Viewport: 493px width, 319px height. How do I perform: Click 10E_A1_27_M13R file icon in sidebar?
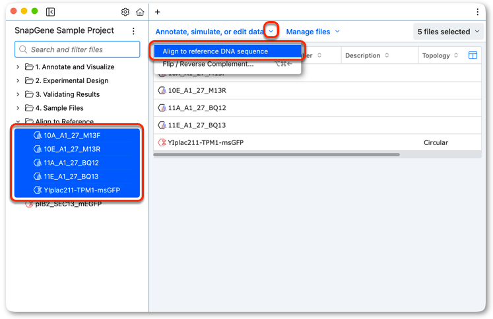(x=38, y=149)
